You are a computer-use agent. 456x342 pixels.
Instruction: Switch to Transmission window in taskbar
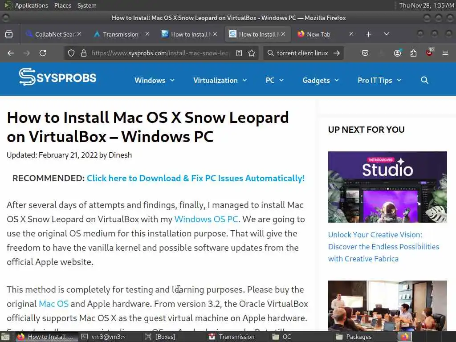(x=236, y=337)
